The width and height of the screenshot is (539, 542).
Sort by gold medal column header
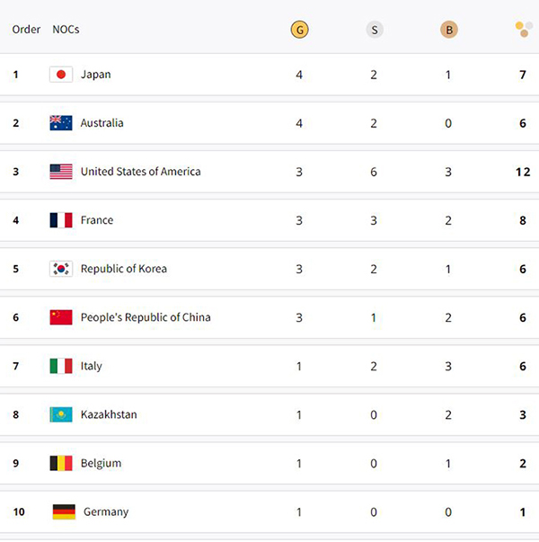coord(299,30)
